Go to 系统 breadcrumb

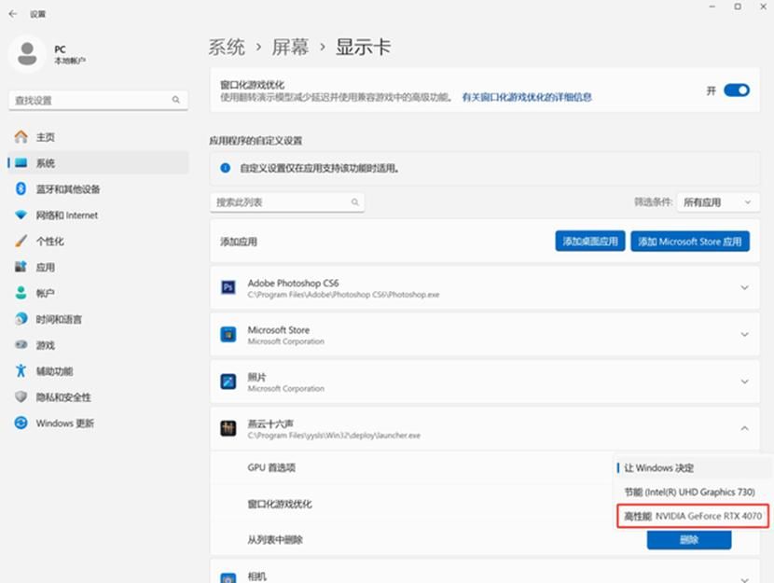[227, 47]
